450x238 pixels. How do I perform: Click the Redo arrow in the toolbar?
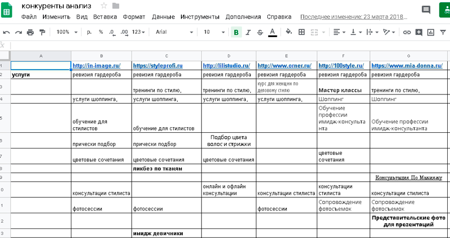pos(19,32)
